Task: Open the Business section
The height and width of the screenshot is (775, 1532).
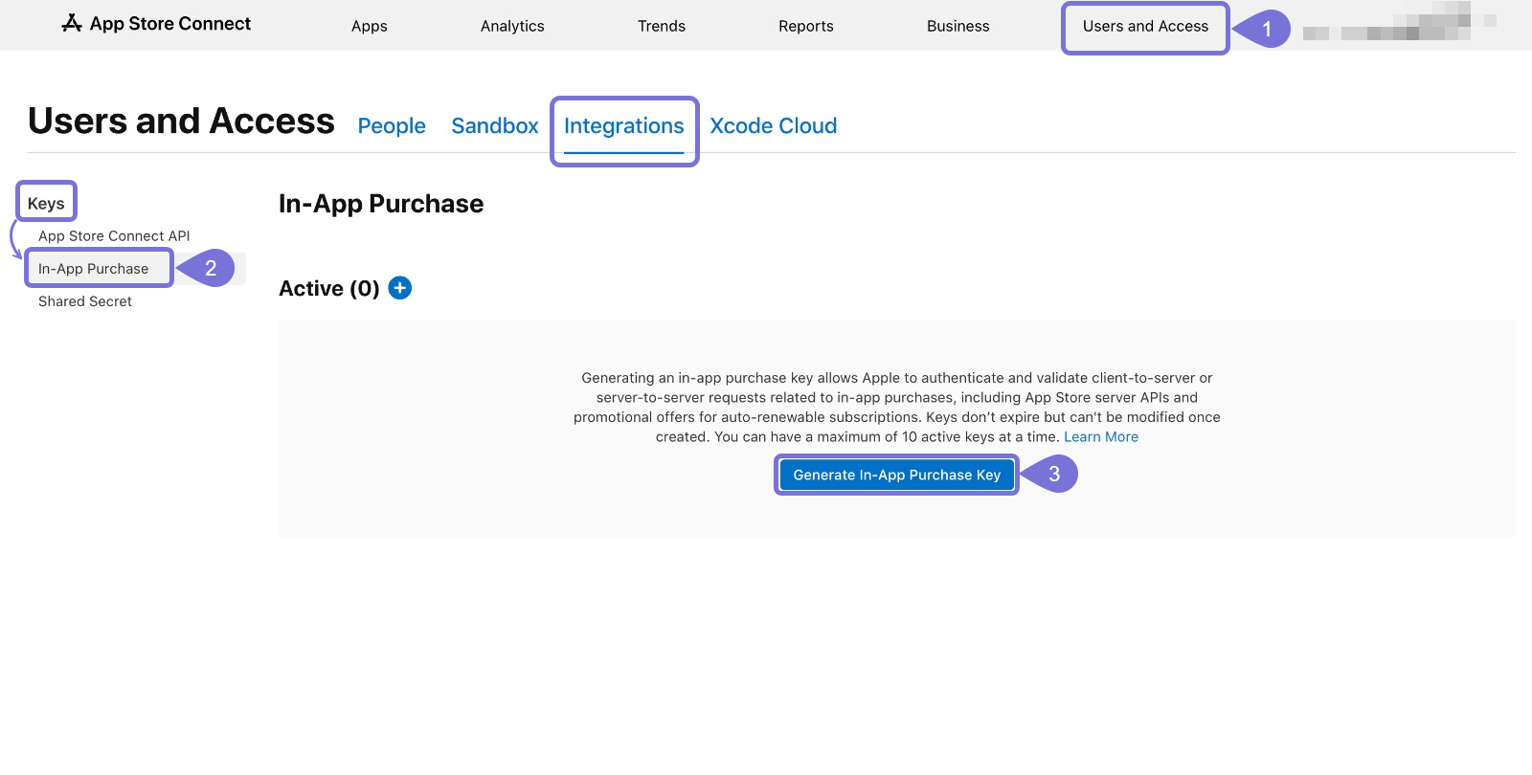Action: 957,27
